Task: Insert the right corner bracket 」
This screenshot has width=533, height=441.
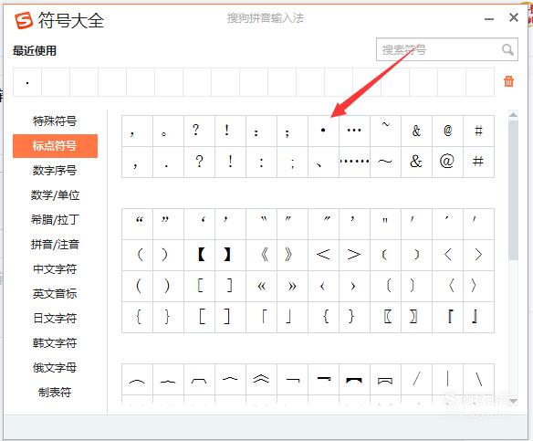Action: pos(292,317)
